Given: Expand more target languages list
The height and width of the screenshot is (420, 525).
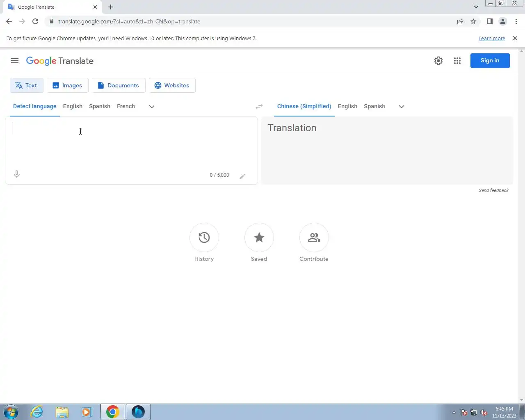Looking at the screenshot, I should point(402,106).
